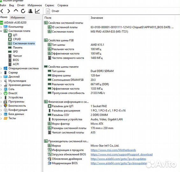Open the SPD tree item

pos(15,52)
